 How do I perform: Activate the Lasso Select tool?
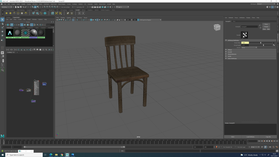tap(2, 24)
